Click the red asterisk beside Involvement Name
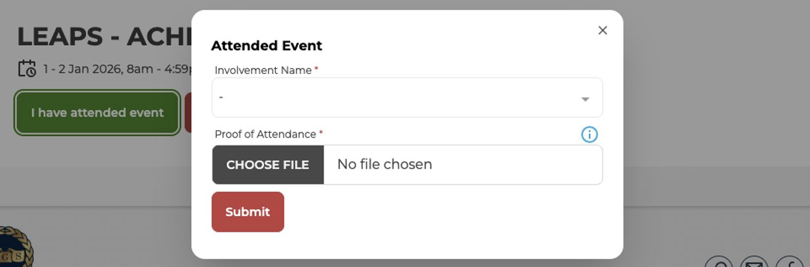 [x=316, y=69]
